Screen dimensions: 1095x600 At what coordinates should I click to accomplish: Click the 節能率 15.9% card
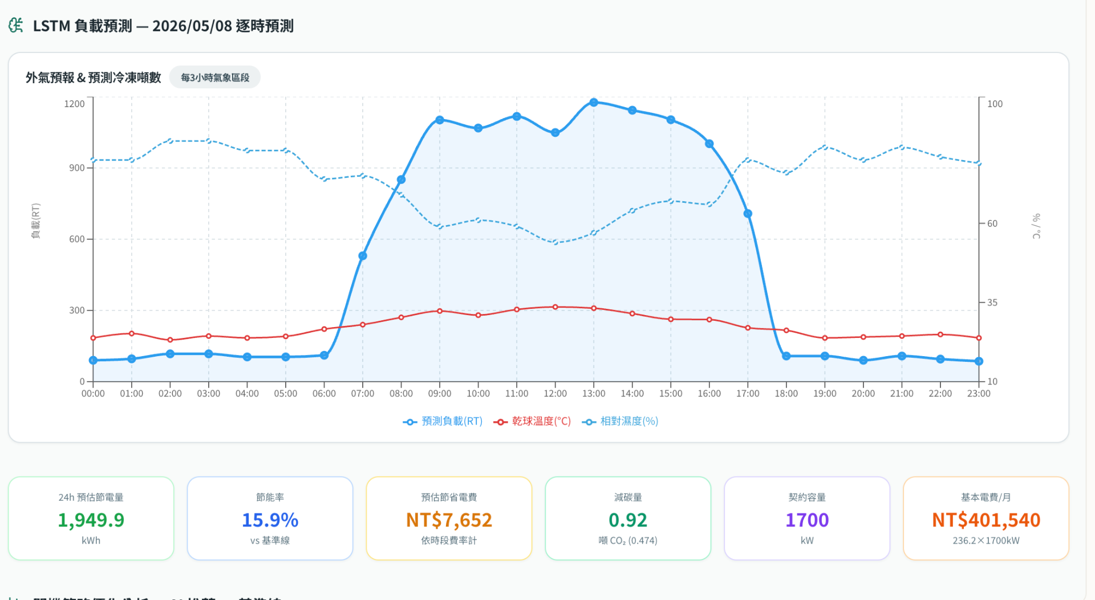click(x=270, y=519)
